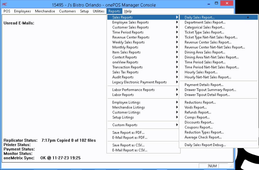Open Time Period Net-Net Sales Report
Viewport: 259px width, 170px height.
[219, 67]
